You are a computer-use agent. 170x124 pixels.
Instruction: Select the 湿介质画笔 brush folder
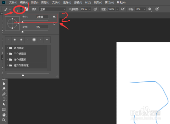click(x=26, y=60)
